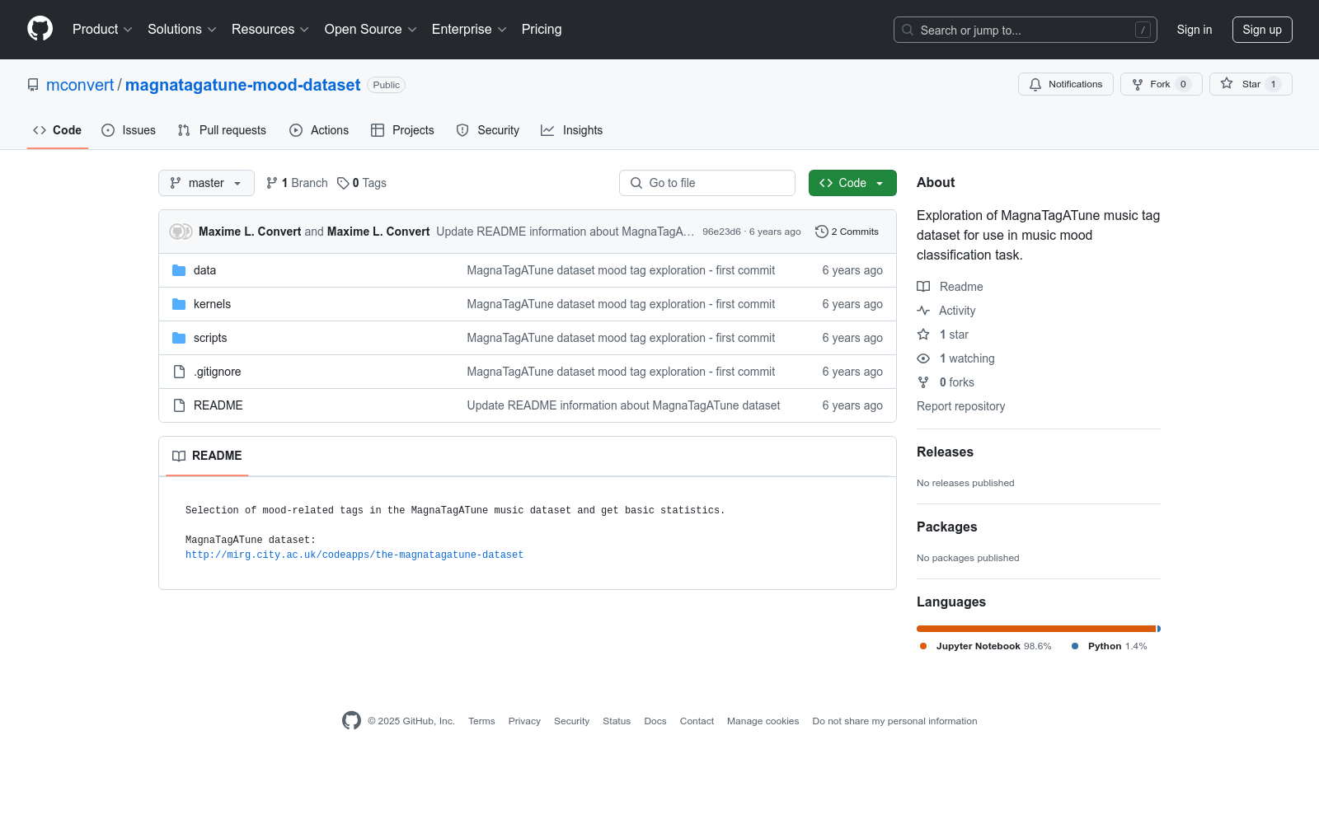This screenshot has width=1319, height=824.
Task: Open the MagnaTagATune dataset URL in README
Action: [354, 555]
